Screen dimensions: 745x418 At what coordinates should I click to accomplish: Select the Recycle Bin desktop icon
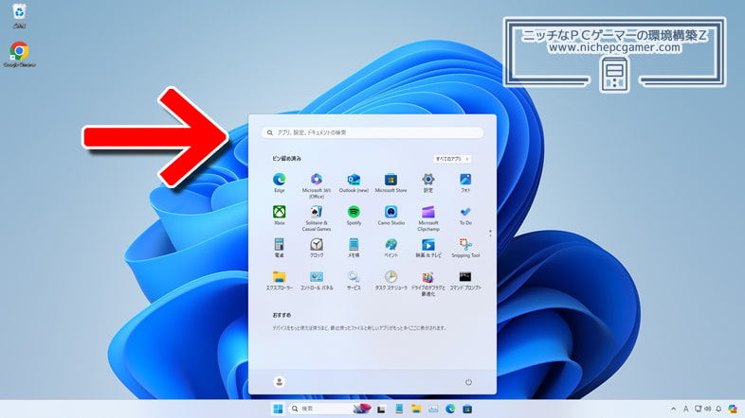pyautogui.click(x=20, y=15)
